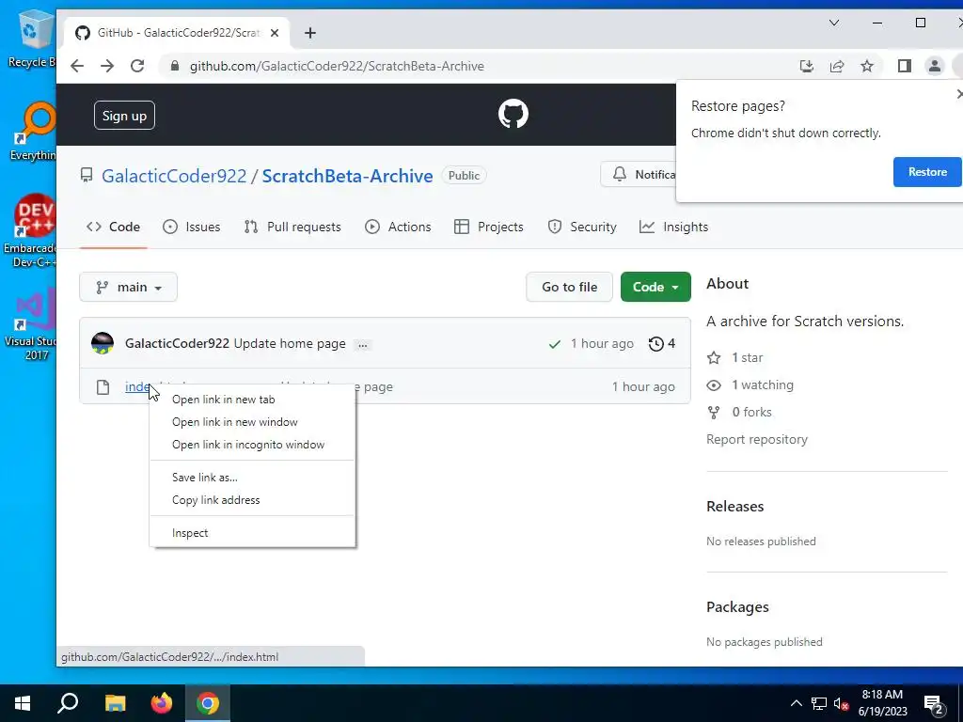Open a new tab with the plus button
The height and width of the screenshot is (722, 963).
click(x=310, y=33)
